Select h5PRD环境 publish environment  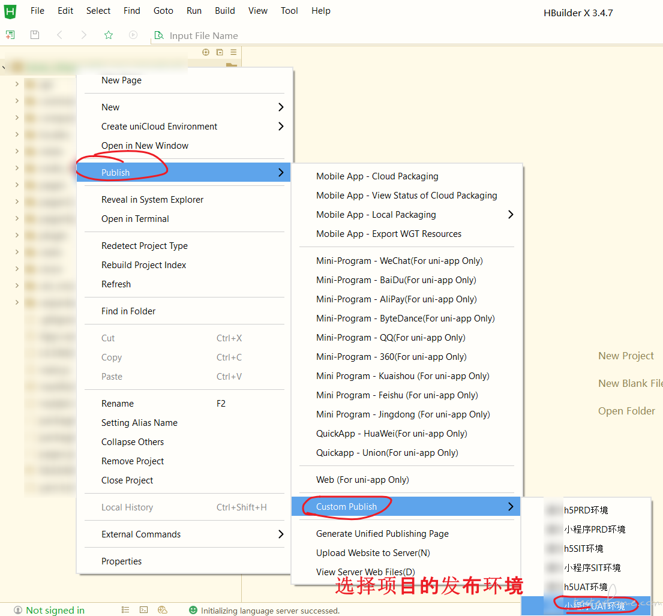click(586, 510)
